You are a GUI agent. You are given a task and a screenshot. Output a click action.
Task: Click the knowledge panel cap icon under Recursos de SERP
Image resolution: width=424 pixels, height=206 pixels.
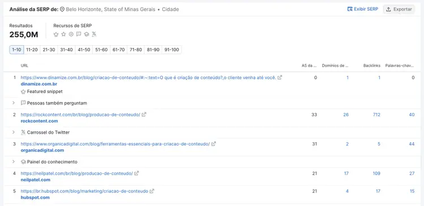point(86,34)
